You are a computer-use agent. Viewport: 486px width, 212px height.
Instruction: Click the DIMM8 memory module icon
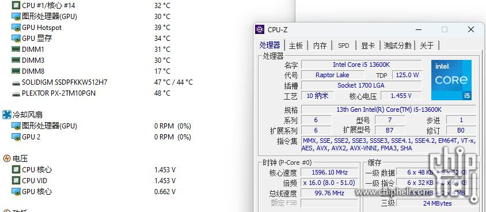tap(16, 71)
